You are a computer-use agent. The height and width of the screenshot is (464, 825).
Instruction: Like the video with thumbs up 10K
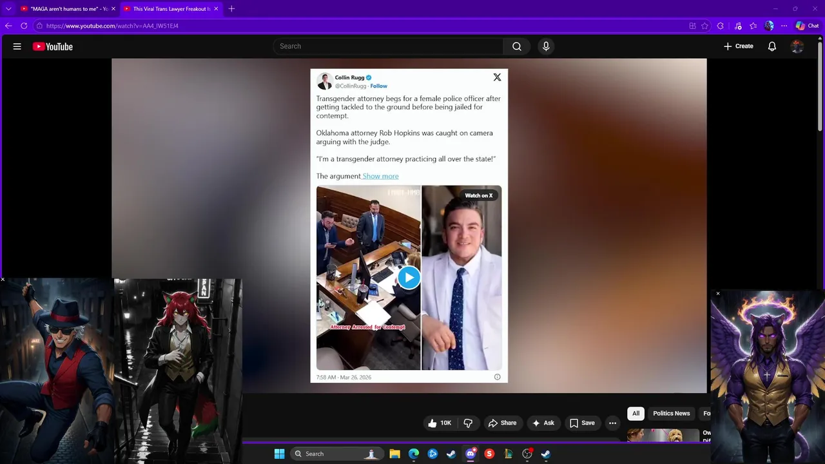(x=440, y=423)
